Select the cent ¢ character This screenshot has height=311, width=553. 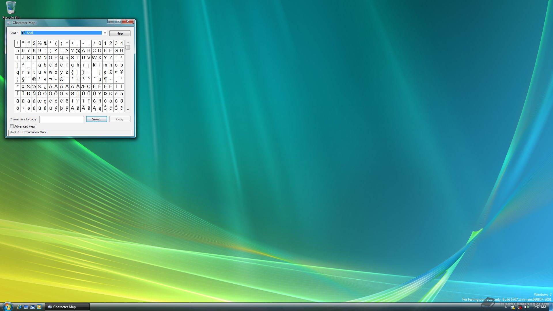105,72
